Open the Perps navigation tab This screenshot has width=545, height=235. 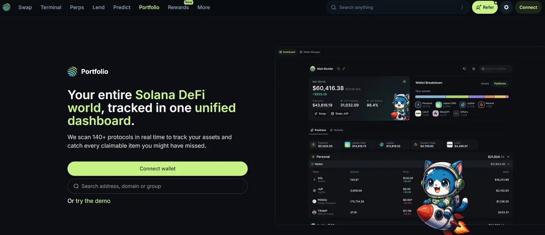(x=77, y=7)
